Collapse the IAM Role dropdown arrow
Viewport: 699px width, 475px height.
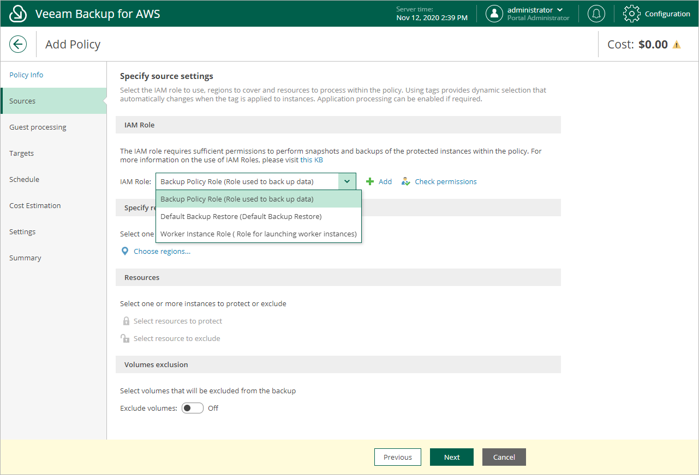click(x=347, y=181)
